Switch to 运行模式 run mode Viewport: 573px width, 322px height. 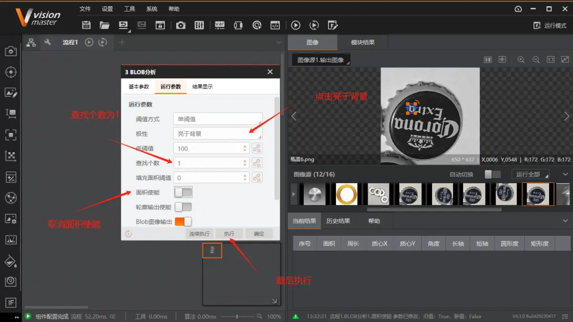coord(550,25)
